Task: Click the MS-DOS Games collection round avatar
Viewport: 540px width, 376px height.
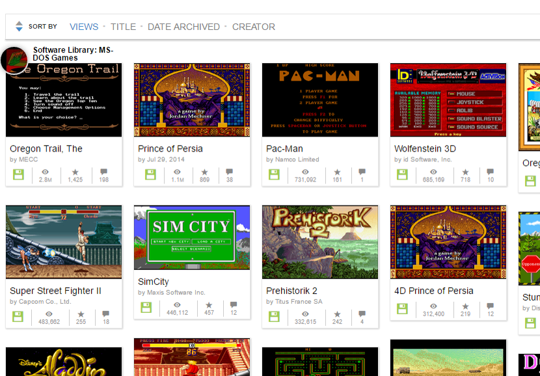Action: point(14,60)
